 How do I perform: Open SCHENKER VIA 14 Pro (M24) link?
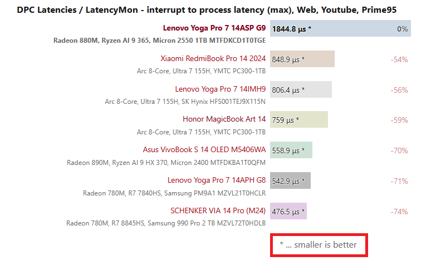pos(218,210)
